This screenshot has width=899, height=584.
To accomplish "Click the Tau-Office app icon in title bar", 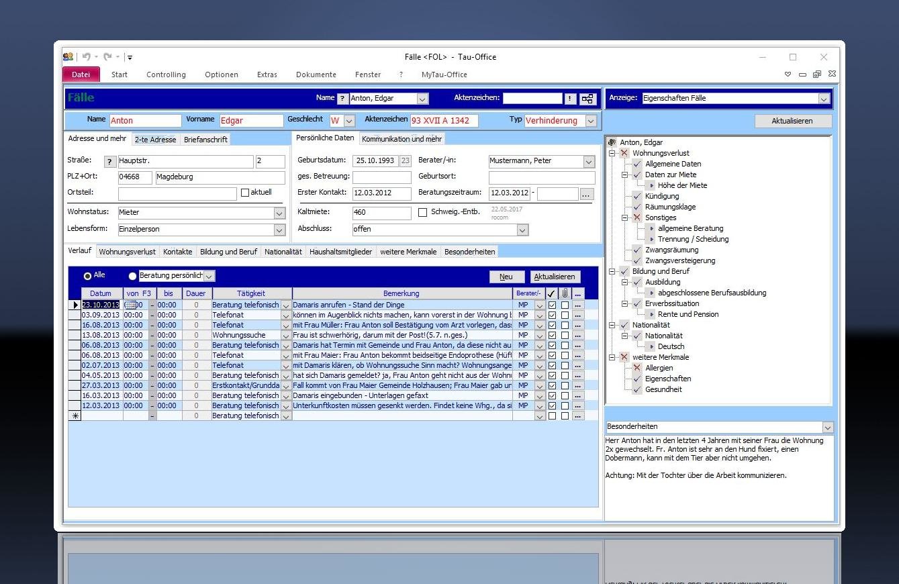I will point(68,57).
